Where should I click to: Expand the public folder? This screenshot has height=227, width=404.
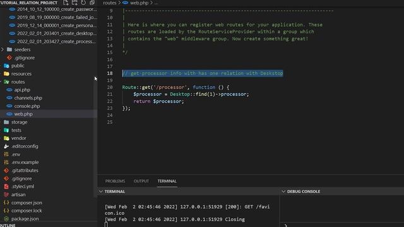click(x=18, y=66)
